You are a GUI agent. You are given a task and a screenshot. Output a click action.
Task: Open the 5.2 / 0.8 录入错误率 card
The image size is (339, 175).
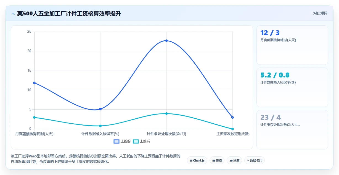tap(292, 87)
